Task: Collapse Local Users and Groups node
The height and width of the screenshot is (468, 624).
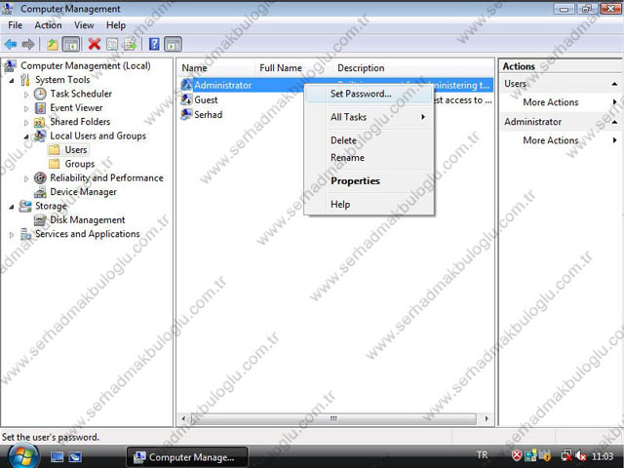Action: [x=26, y=136]
